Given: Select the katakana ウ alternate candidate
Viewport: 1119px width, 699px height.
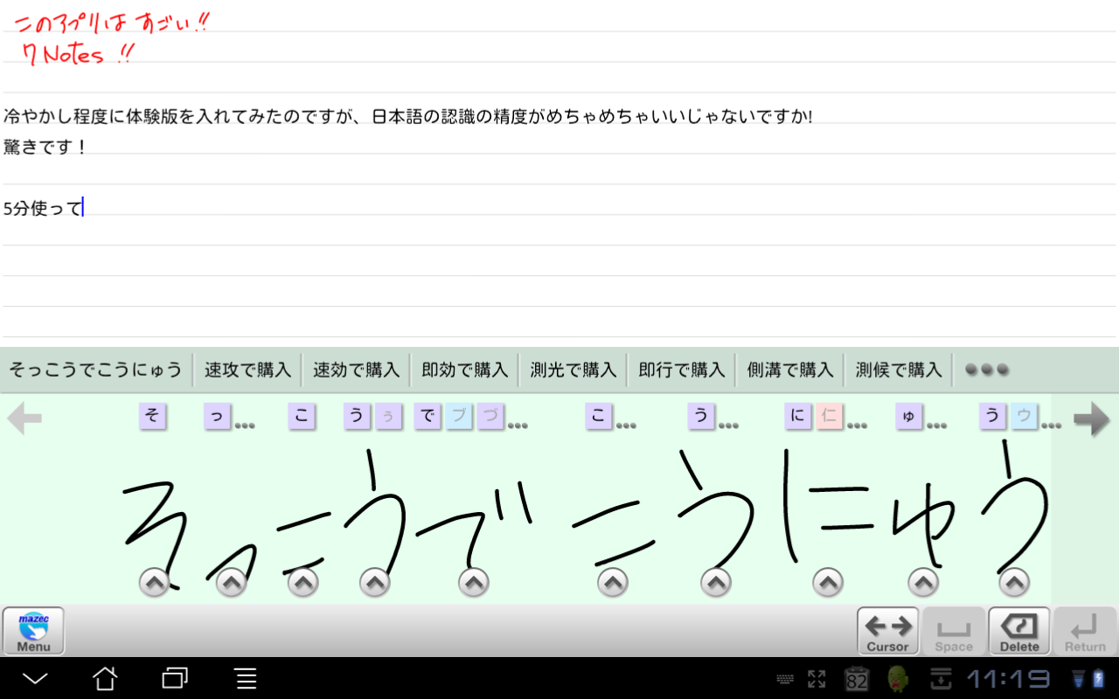Looking at the screenshot, I should pyautogui.click(x=1025, y=416).
